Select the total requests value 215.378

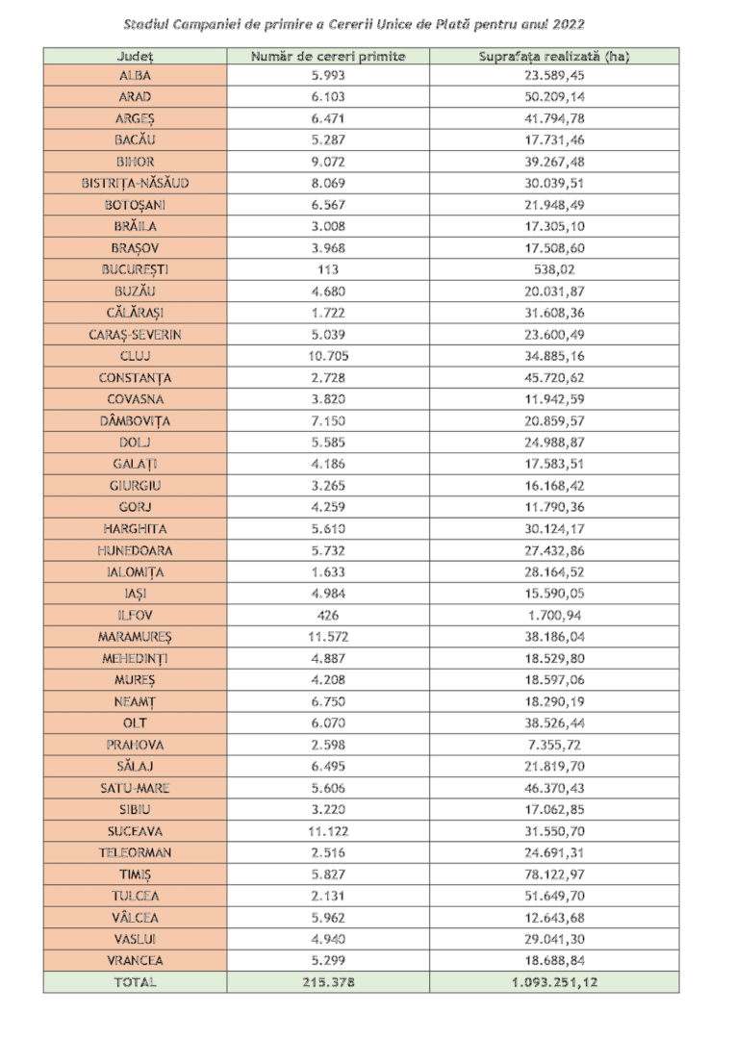(x=328, y=982)
